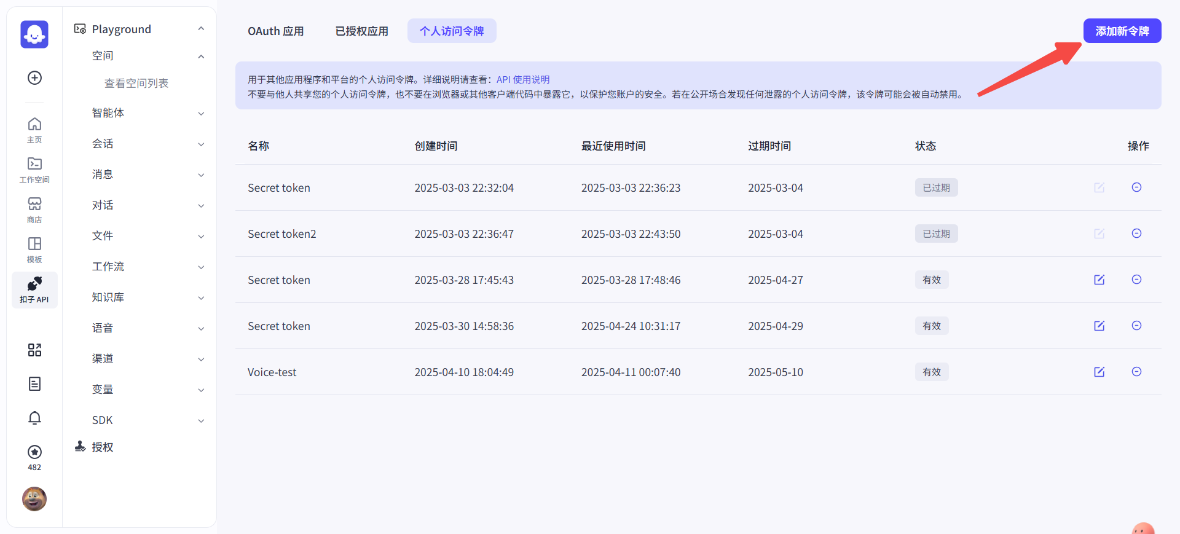This screenshot has height=534, width=1180.
Task: Edit the Secret token expiring 2025-04-29
Action: [x=1099, y=326]
